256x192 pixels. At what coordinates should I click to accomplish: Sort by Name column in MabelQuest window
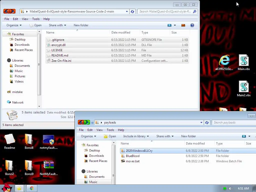(77, 32)
